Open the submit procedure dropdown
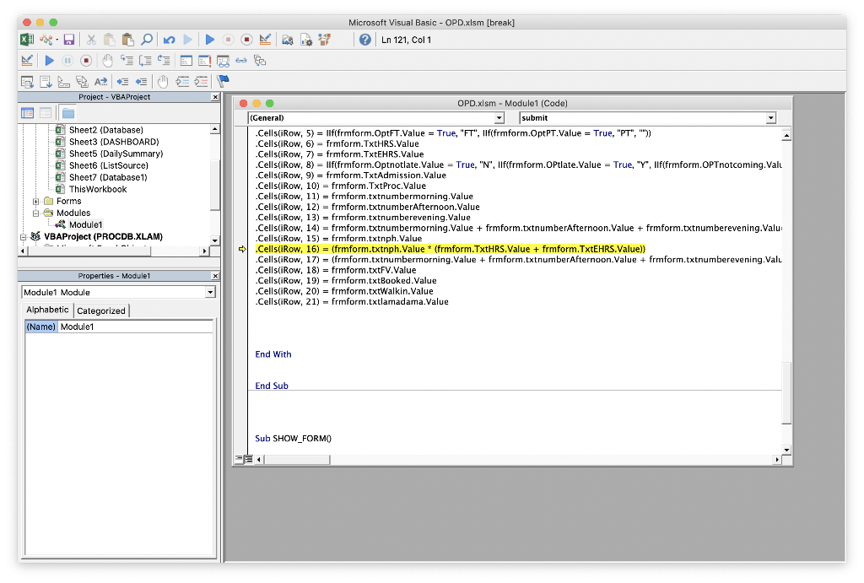Viewport: 864px width, 583px height. click(x=770, y=118)
